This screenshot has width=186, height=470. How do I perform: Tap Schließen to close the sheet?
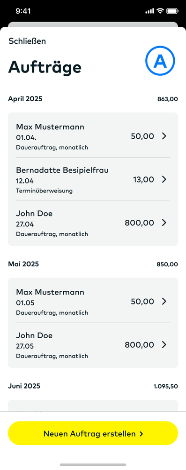tap(27, 41)
